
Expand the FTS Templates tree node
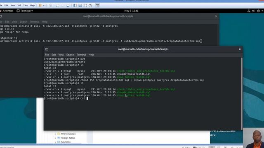click(x=55, y=134)
